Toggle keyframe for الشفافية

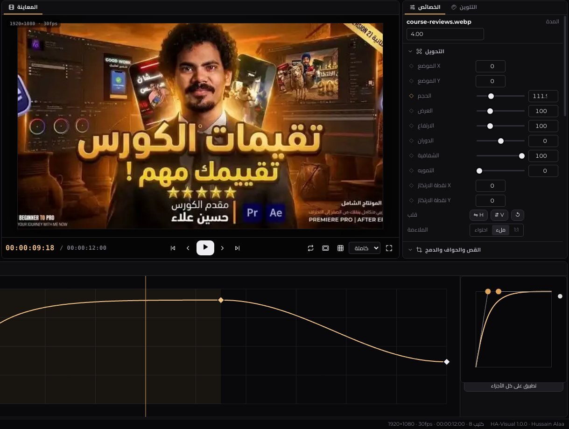tap(411, 155)
